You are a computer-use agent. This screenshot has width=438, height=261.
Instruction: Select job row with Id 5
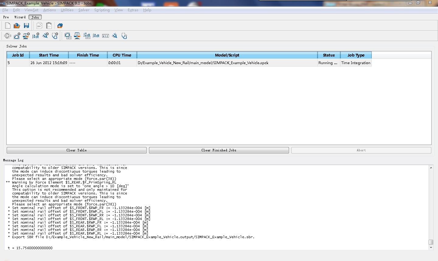point(189,63)
